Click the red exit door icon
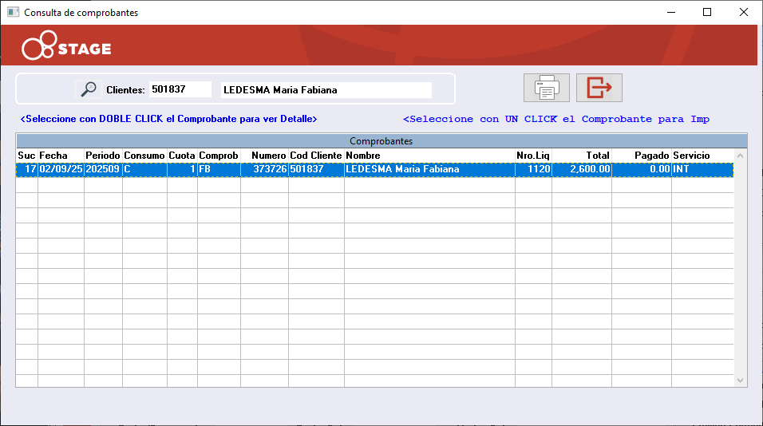The image size is (763, 426). (599, 88)
